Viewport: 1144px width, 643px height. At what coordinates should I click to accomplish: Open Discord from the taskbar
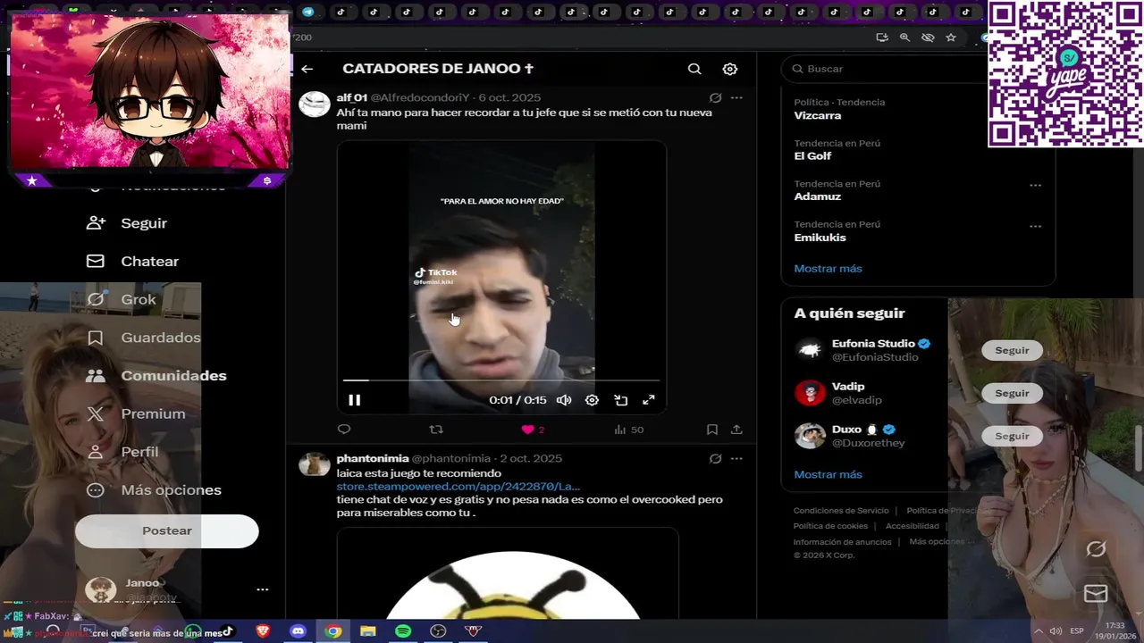pos(298,631)
